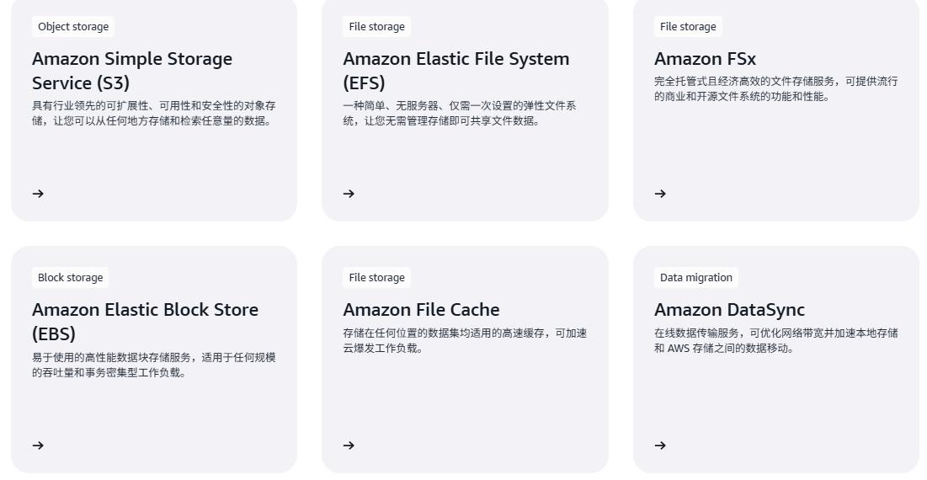Click the arrow on the Amazon DataSync card

pyautogui.click(x=660, y=445)
